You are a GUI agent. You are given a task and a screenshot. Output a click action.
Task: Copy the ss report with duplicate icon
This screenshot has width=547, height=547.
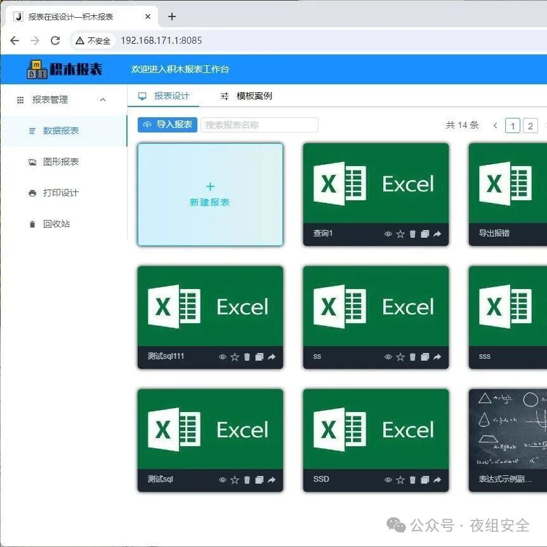tap(425, 356)
